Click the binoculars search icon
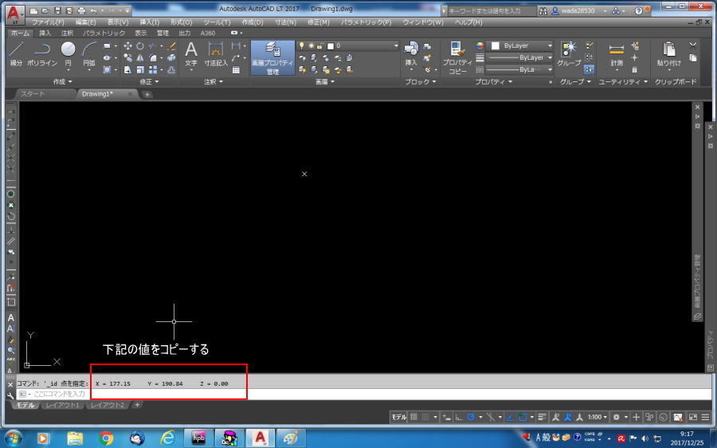This screenshot has width=717, height=448. click(x=543, y=10)
